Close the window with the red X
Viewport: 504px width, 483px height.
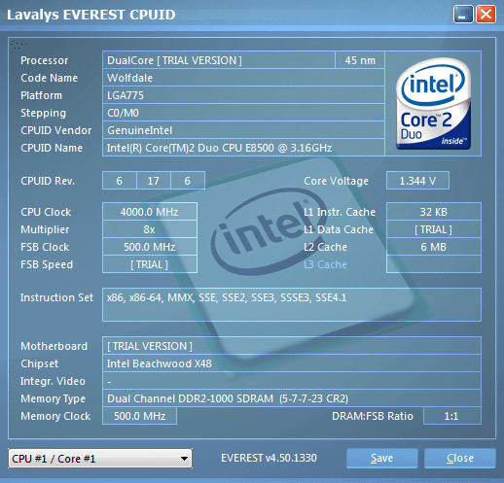click(486, 15)
